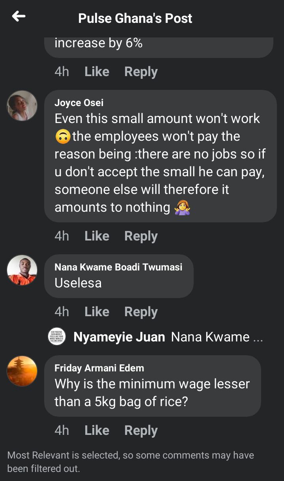The image size is (284, 481).
Task: Like Joyce Osei's comment
Action: (x=97, y=236)
